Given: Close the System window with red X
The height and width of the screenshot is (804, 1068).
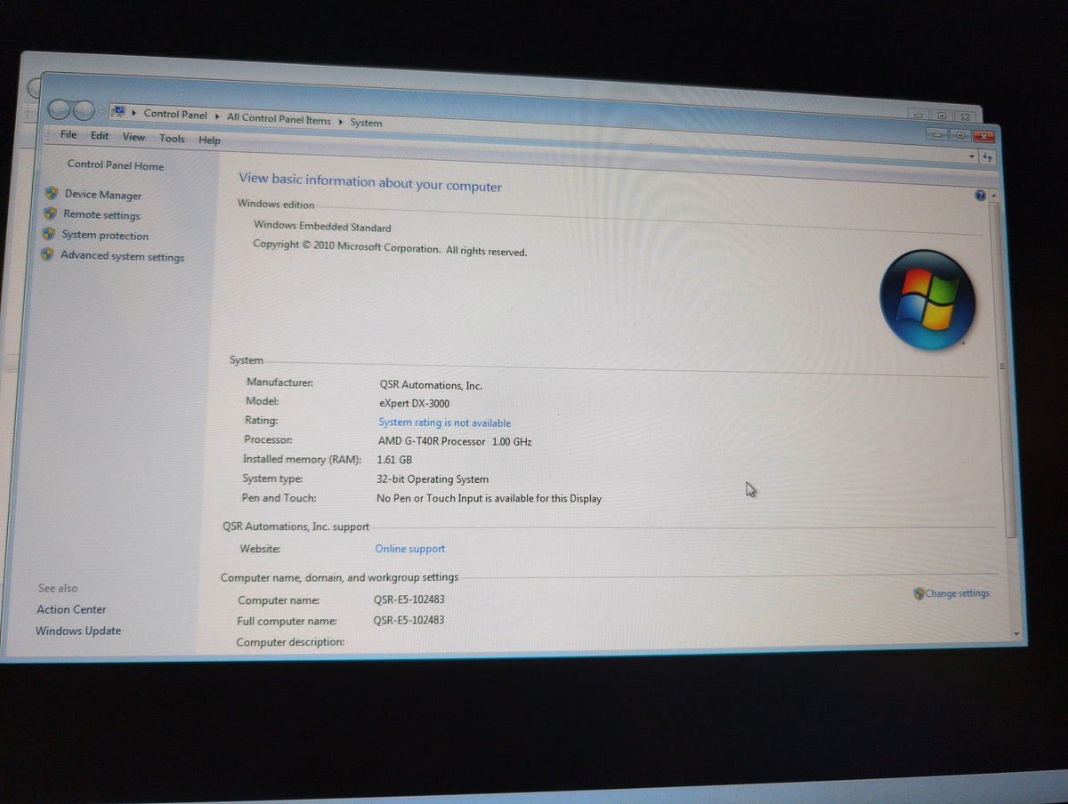Looking at the screenshot, I should pos(983,137).
